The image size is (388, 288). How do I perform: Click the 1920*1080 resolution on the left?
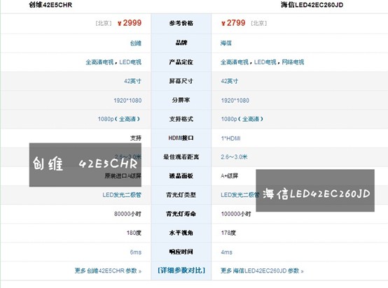(127, 100)
